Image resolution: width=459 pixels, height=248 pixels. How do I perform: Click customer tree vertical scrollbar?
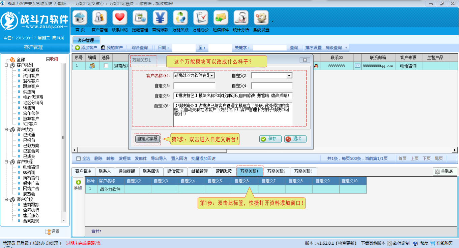pos(64,138)
